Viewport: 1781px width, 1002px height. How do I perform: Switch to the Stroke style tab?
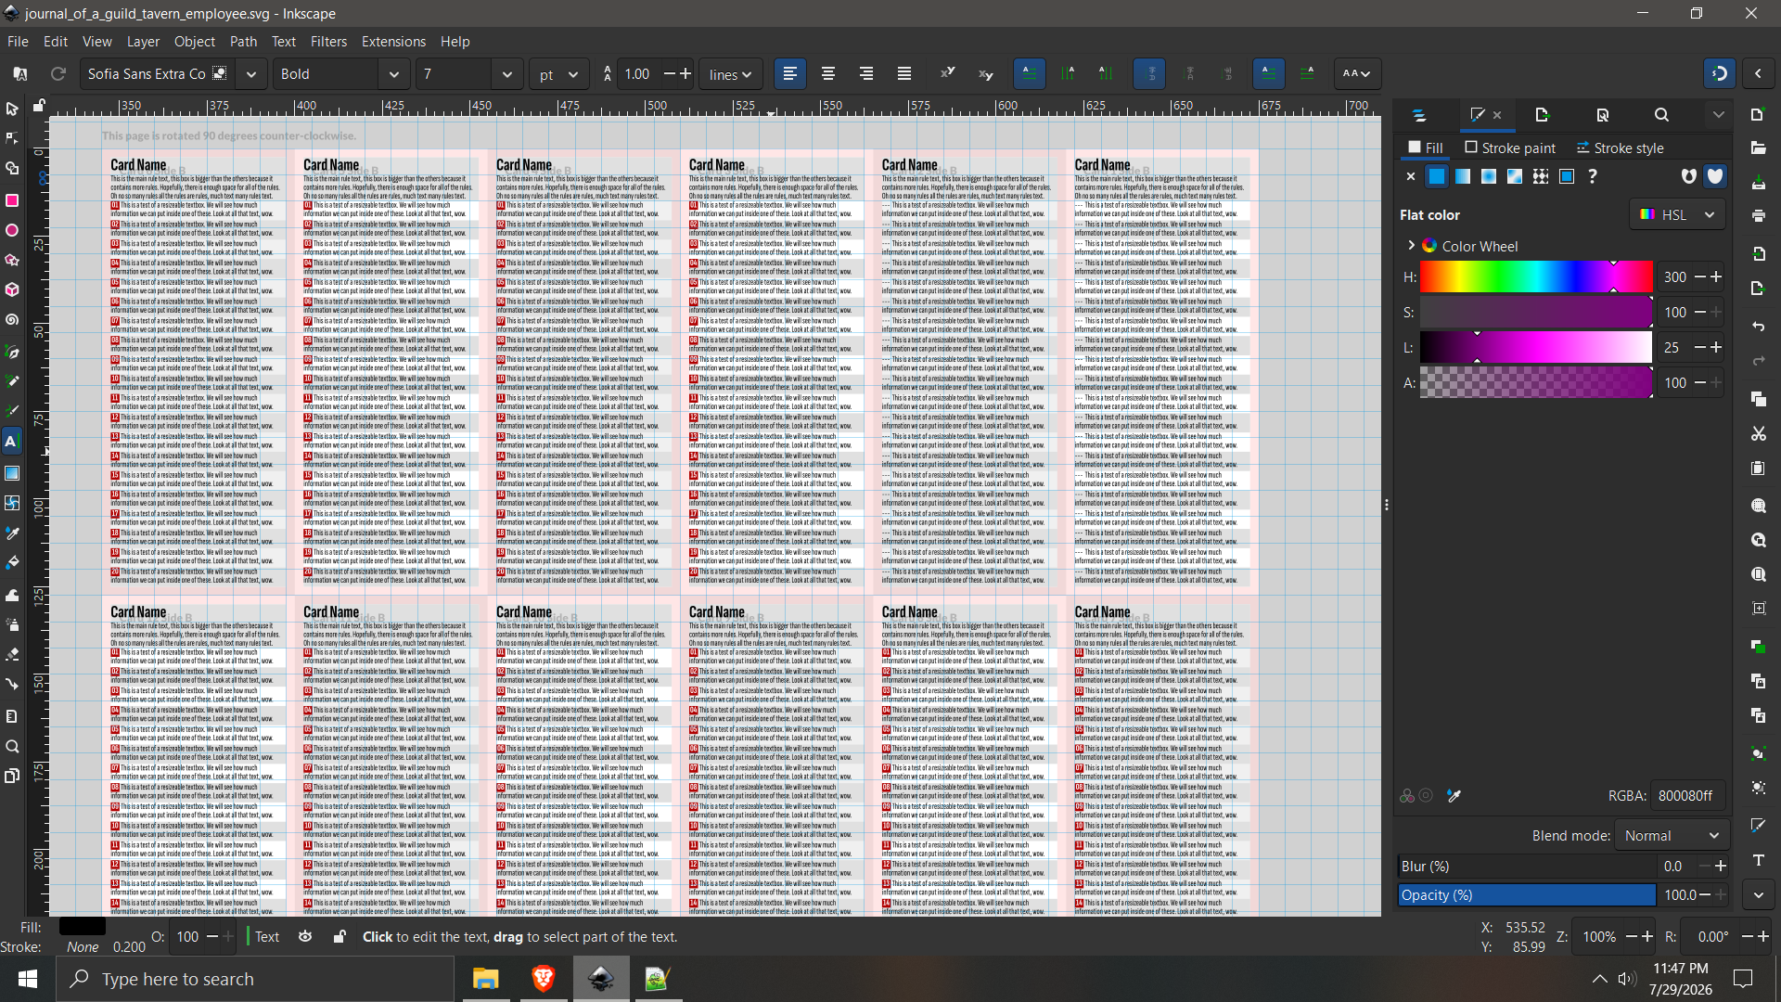pyautogui.click(x=1620, y=148)
